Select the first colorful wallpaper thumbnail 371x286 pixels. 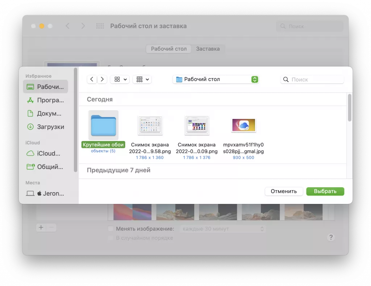coord(133,212)
